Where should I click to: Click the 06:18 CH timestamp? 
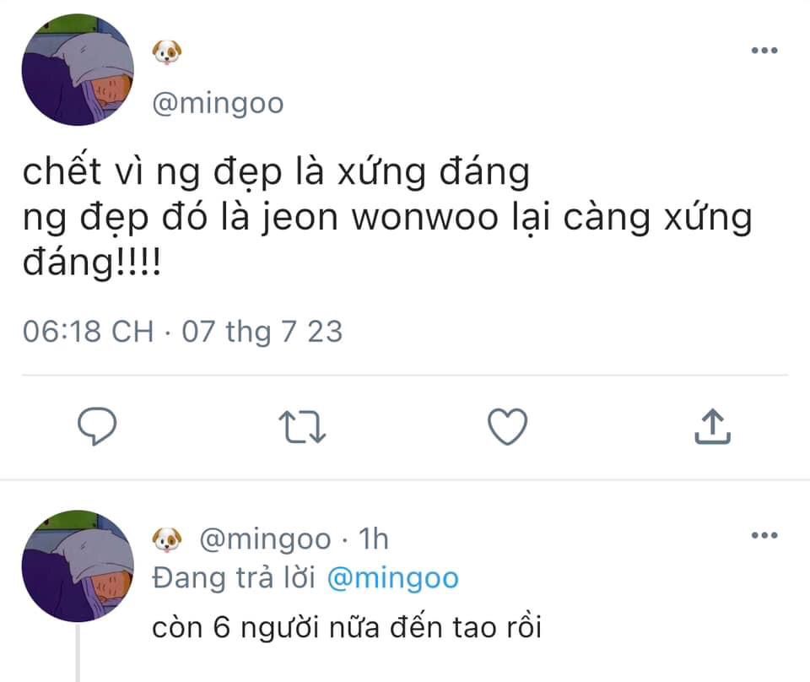89,331
